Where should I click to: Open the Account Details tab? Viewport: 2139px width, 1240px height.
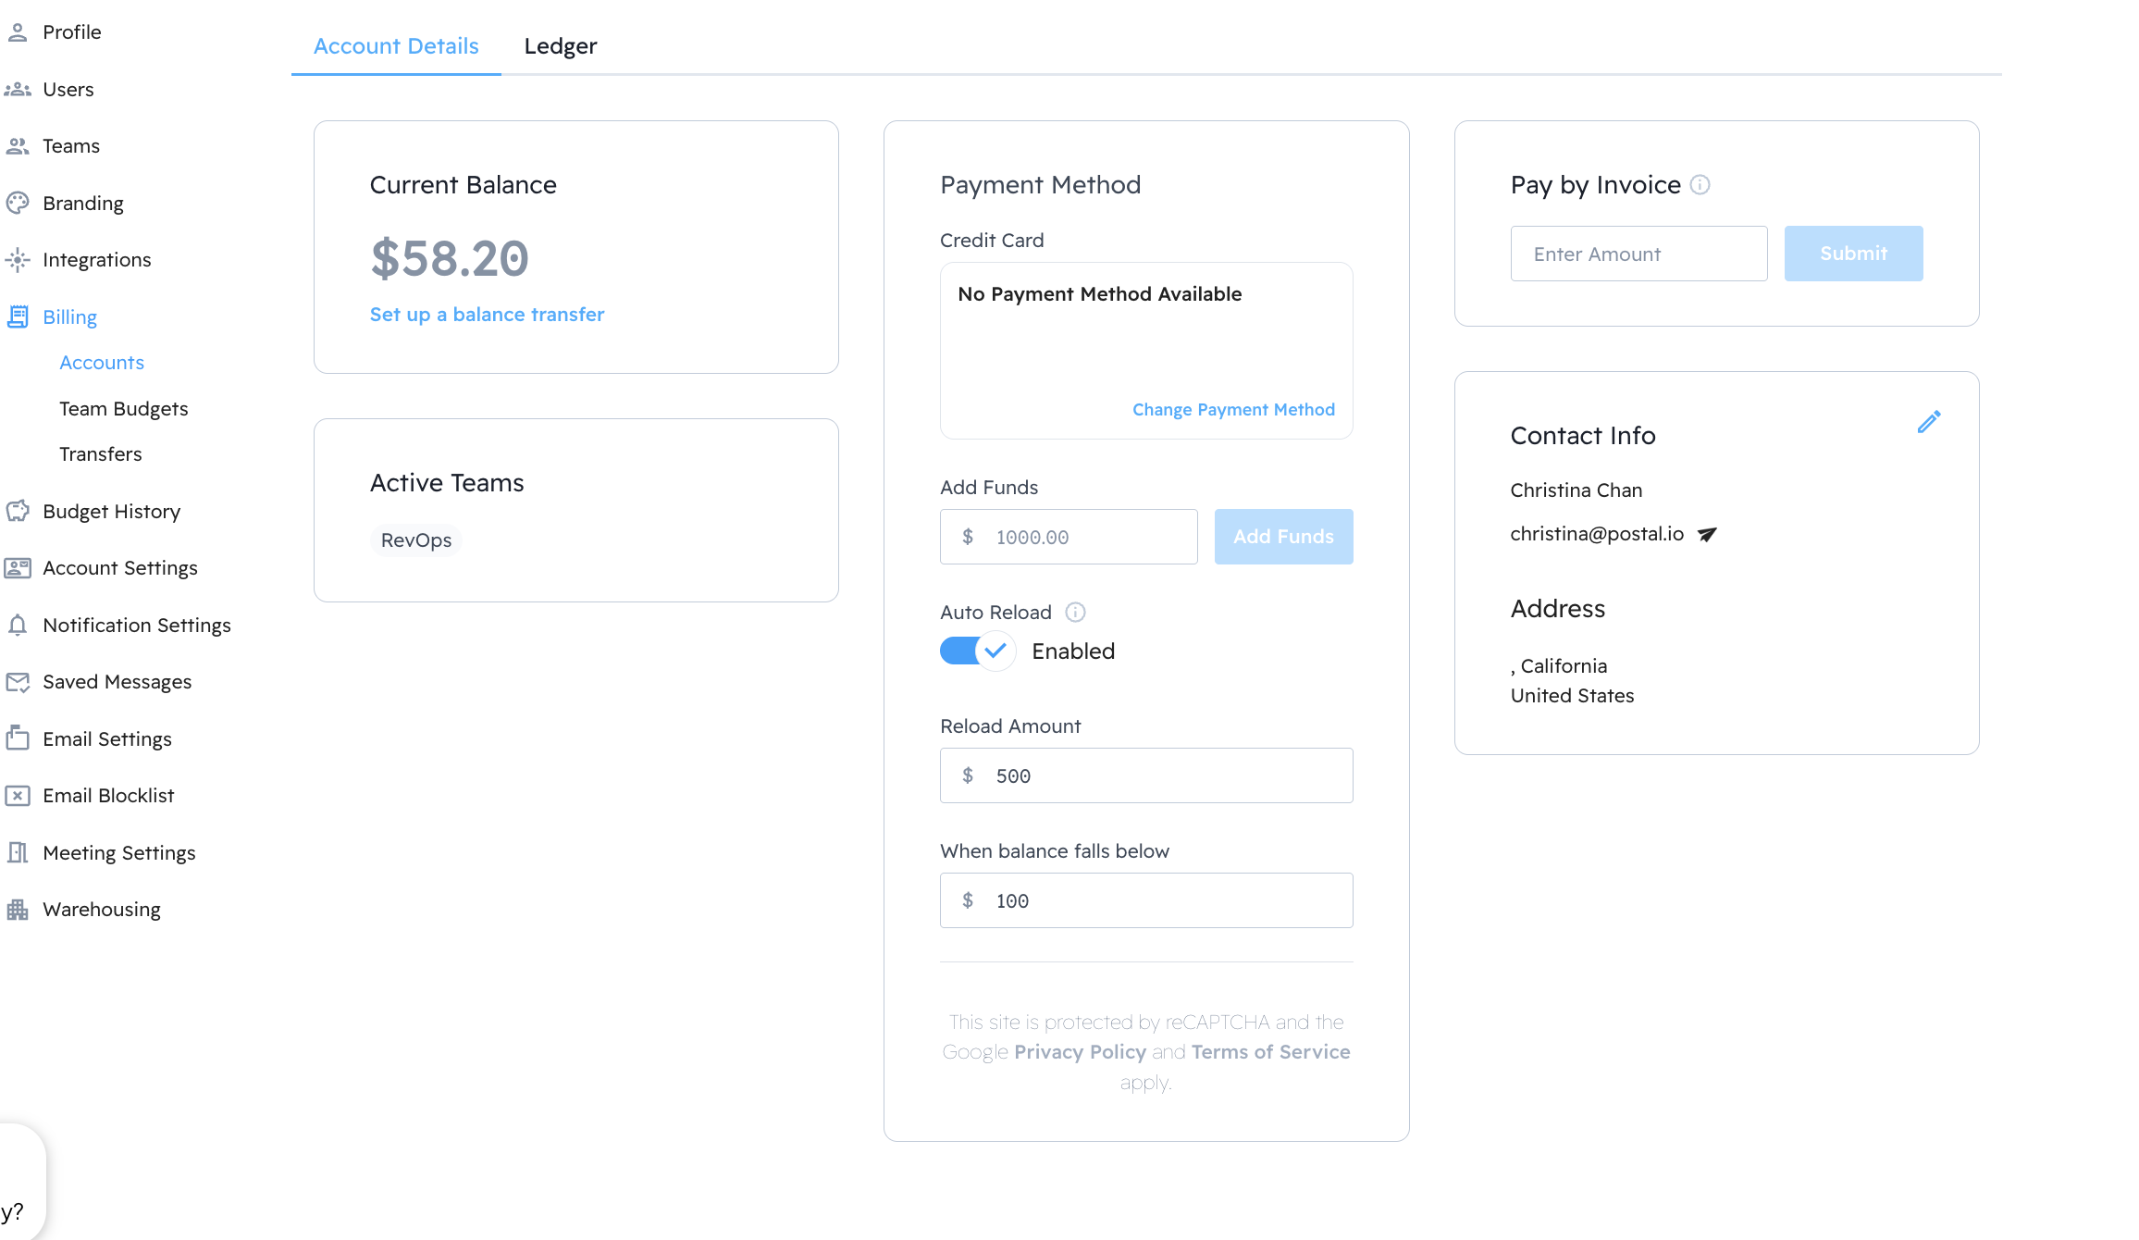(396, 46)
